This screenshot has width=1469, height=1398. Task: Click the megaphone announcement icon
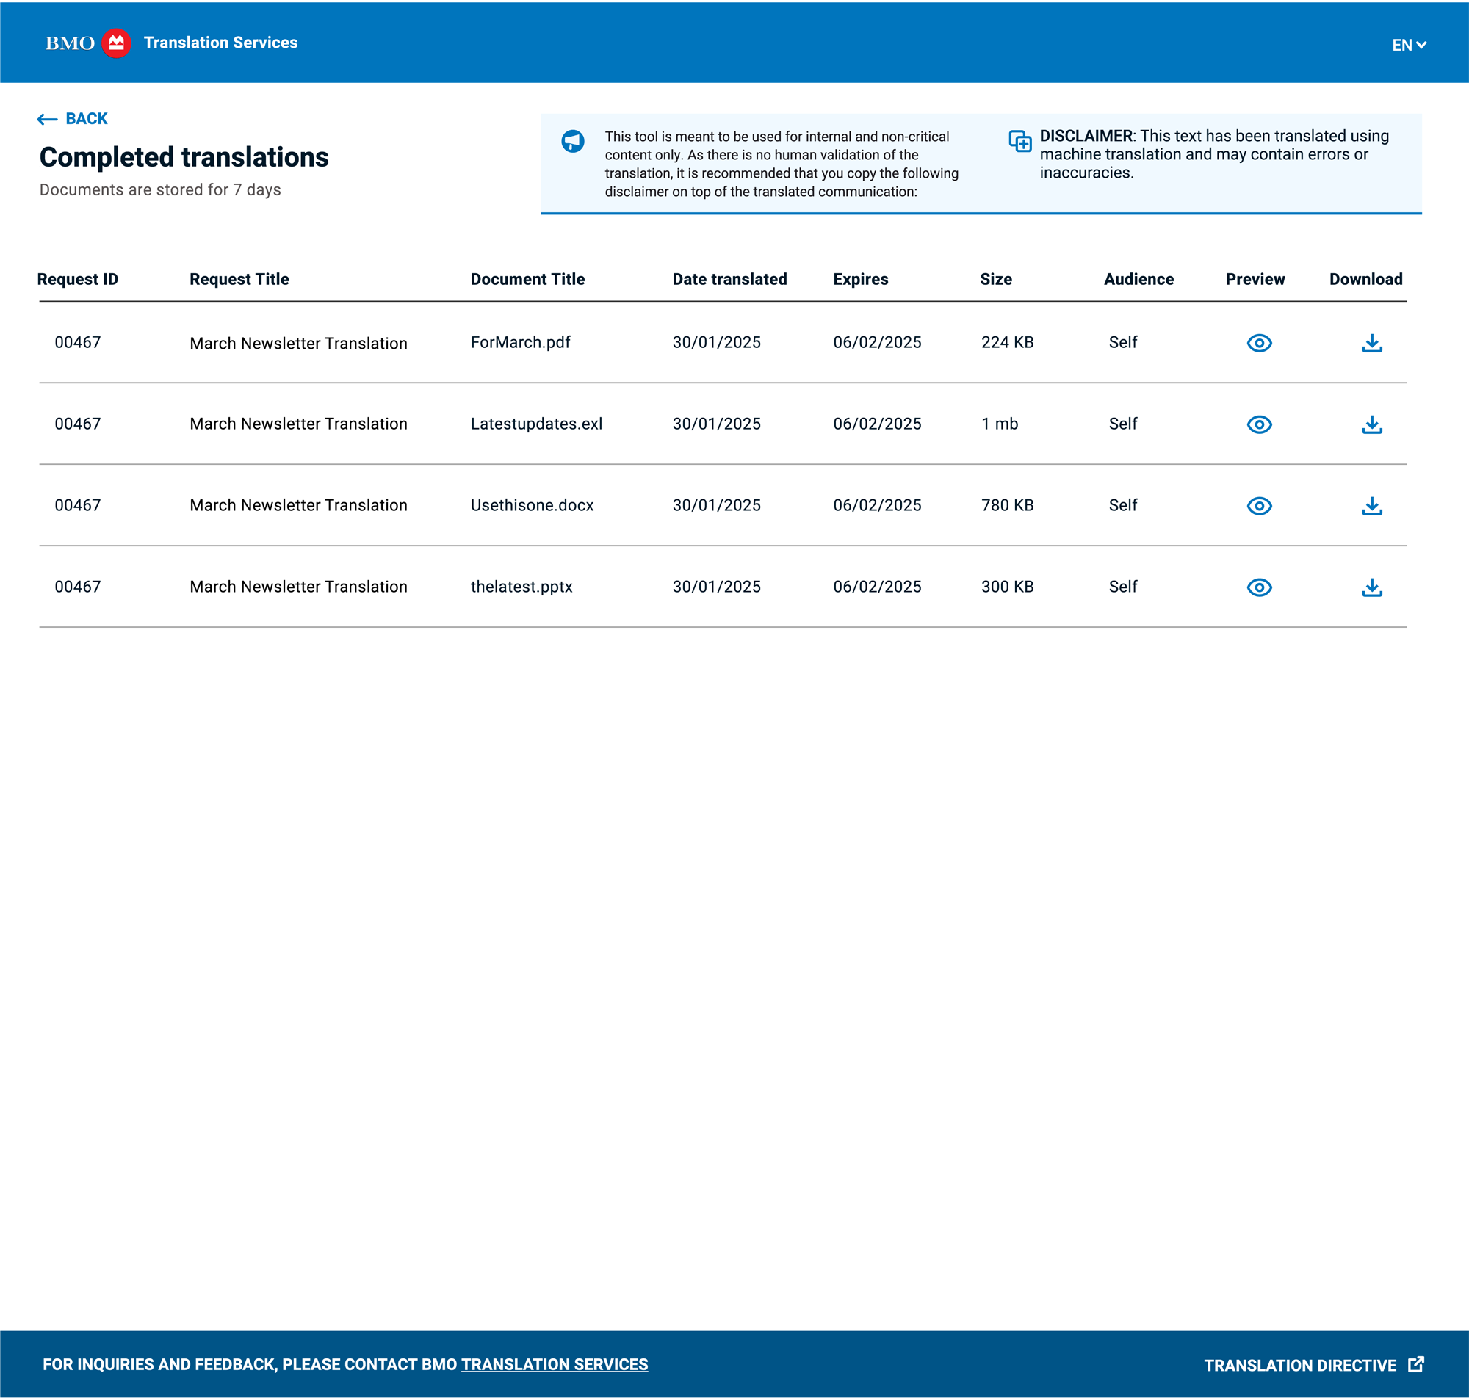(x=572, y=141)
